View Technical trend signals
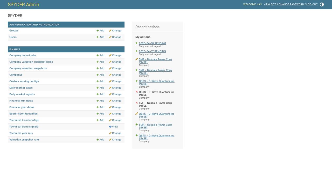332x178 pixels. (113, 127)
